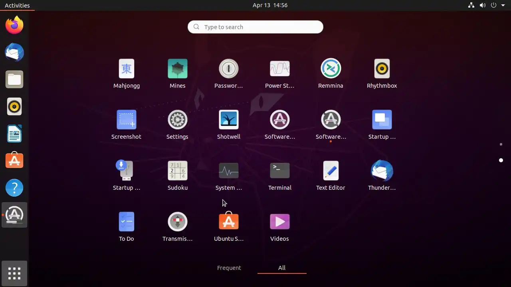Viewport: 511px width, 287px height.
Task: Select the All tab
Action: click(x=282, y=268)
